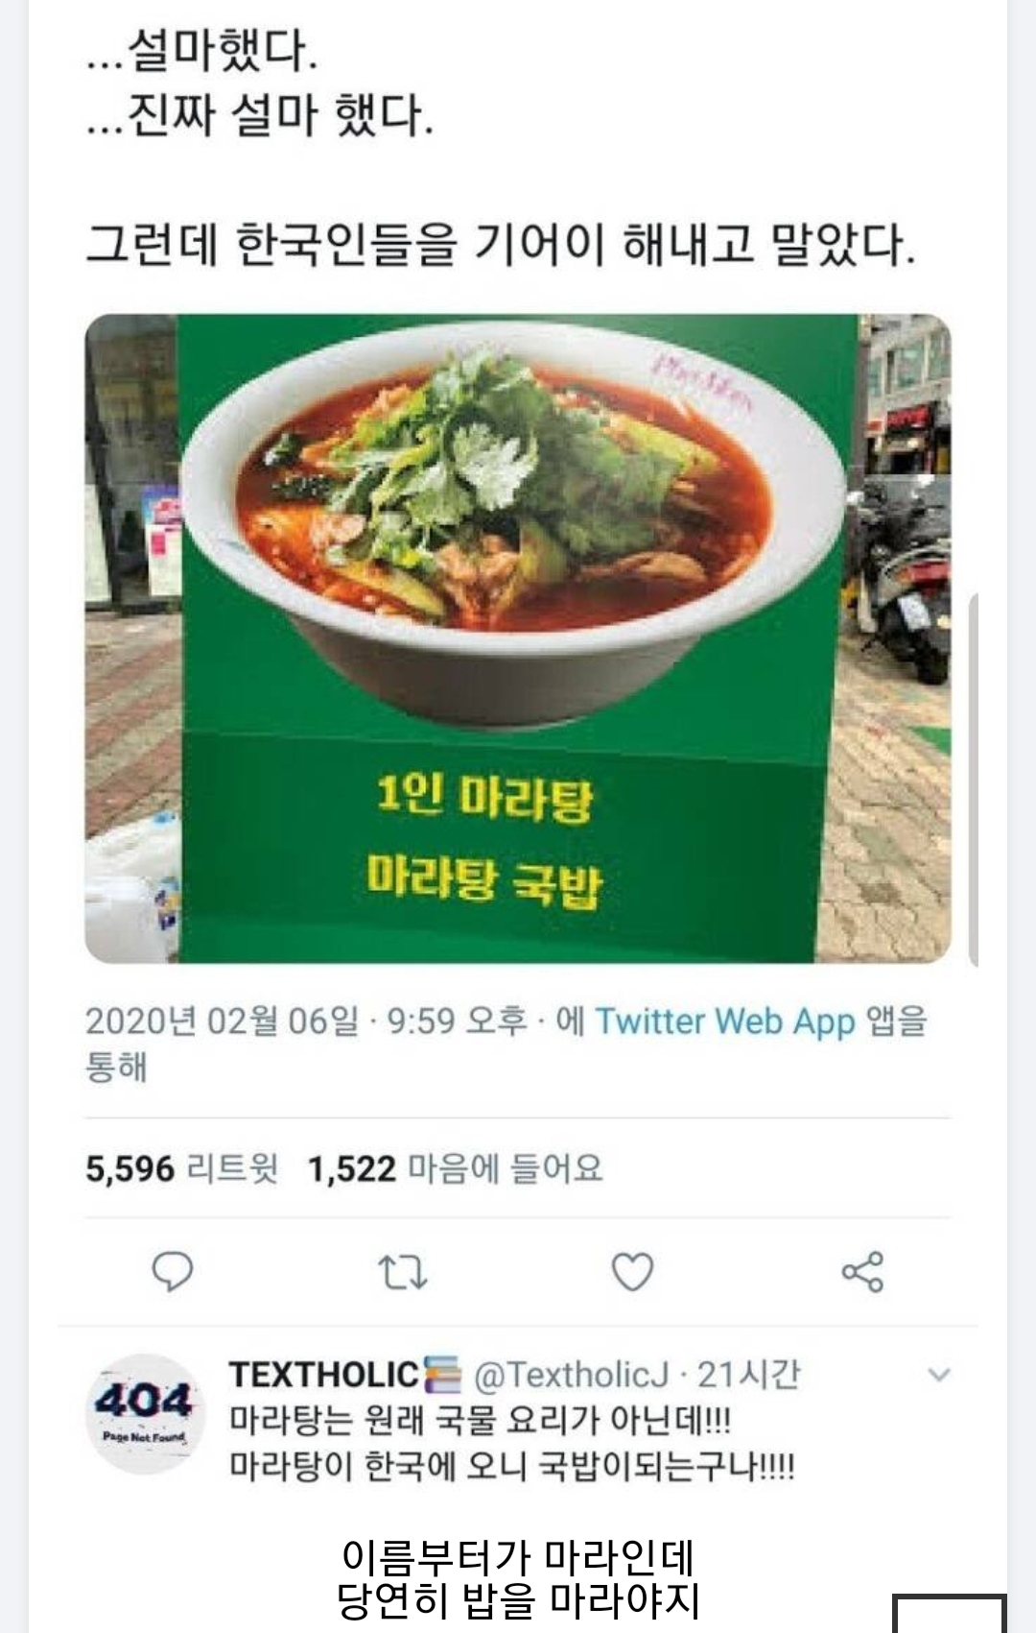Expand the reply options chevron

click(939, 1375)
